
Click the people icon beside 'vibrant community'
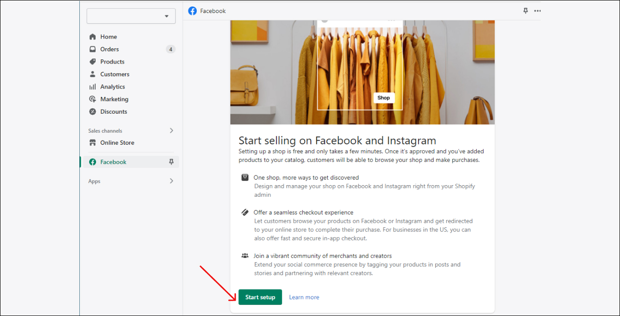(245, 256)
